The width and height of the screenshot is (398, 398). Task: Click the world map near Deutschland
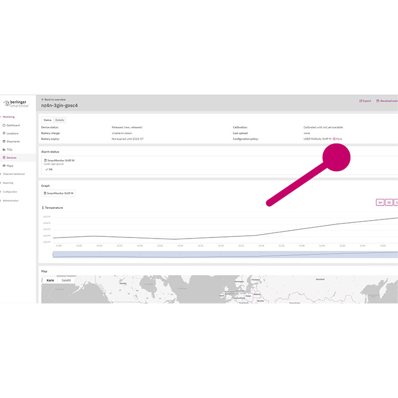pos(239,298)
